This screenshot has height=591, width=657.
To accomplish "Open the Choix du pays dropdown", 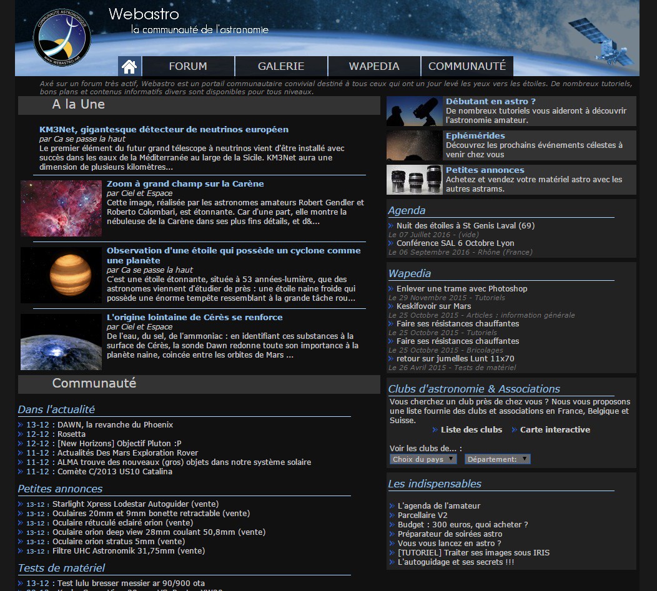I will [x=423, y=459].
